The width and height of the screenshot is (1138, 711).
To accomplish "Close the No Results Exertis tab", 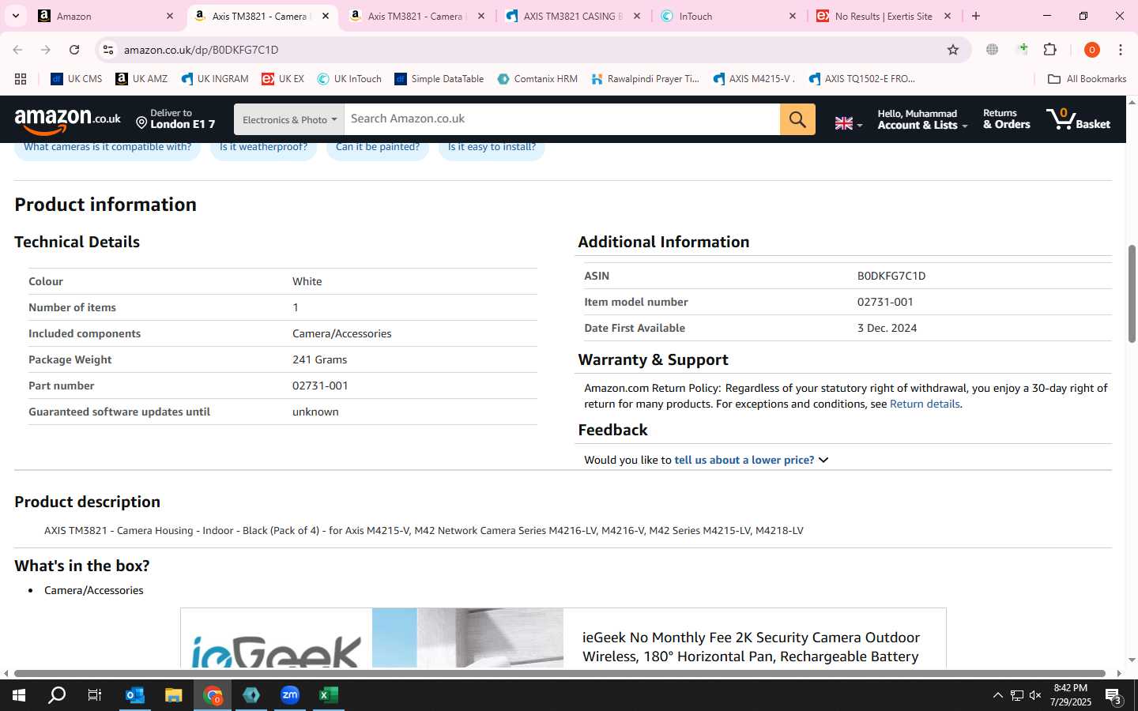I will point(948,16).
